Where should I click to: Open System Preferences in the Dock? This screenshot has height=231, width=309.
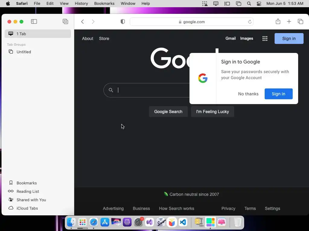(x=139, y=222)
